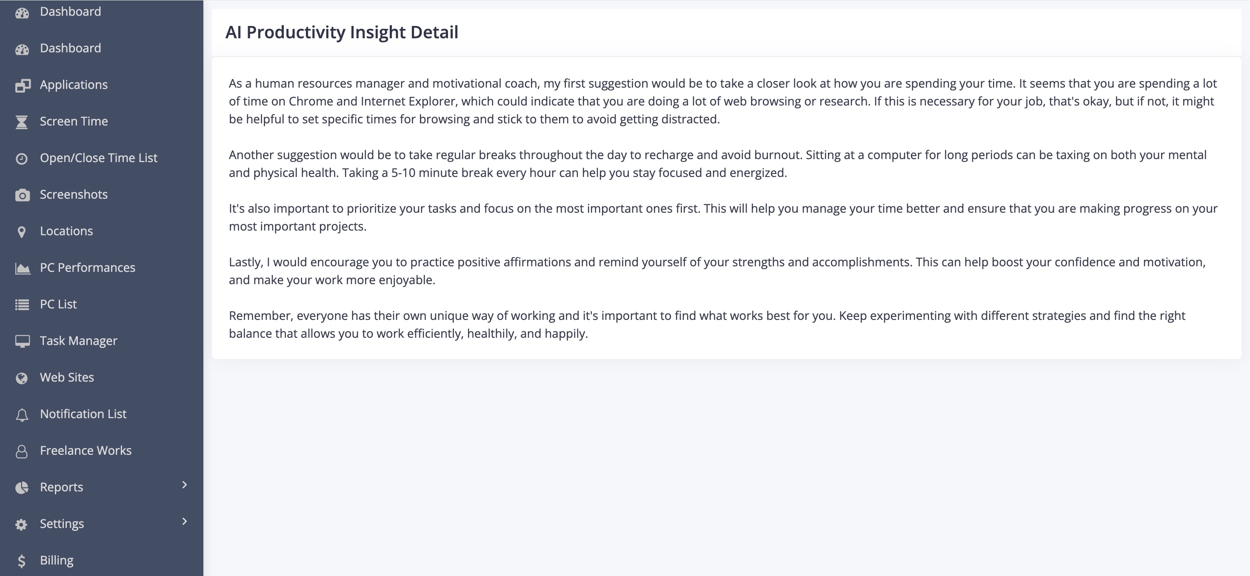The height and width of the screenshot is (576, 1250).
Task: Navigate to Screen Time
Action: click(74, 121)
